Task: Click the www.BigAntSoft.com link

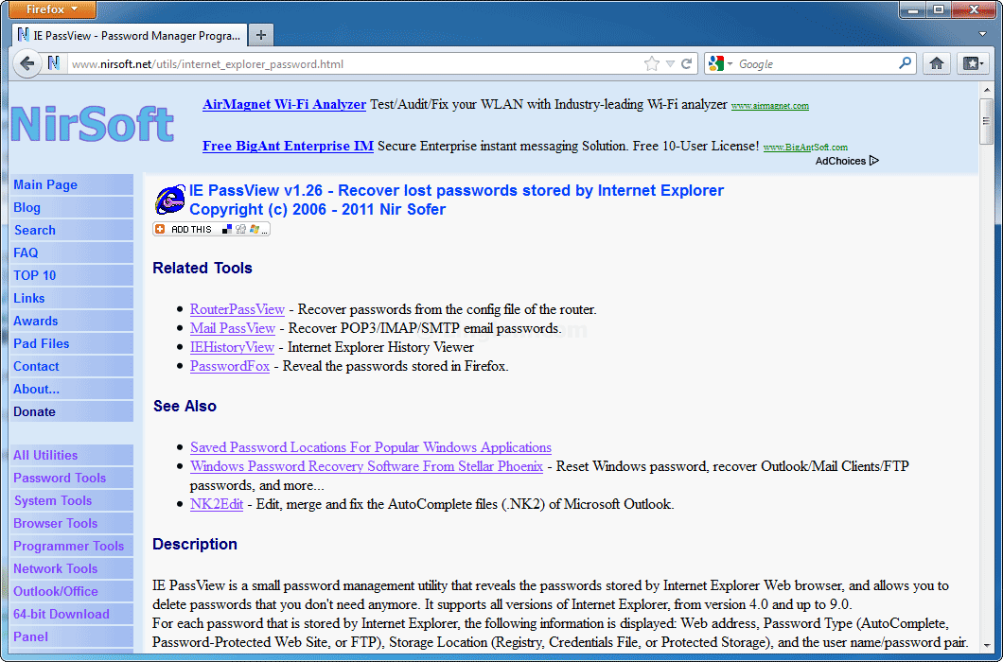Action: coord(805,148)
